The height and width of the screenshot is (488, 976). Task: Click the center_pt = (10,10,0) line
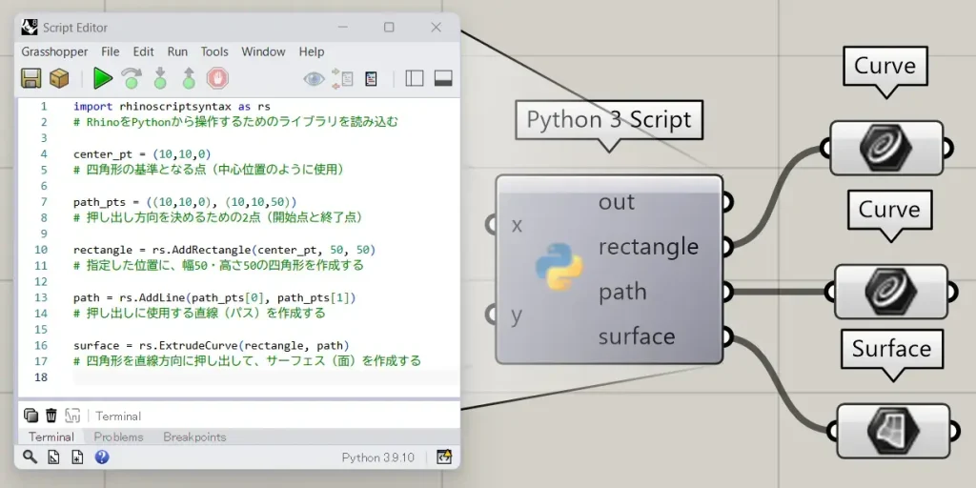(142, 153)
